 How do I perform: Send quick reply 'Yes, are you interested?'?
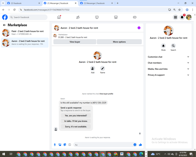pos(76,115)
